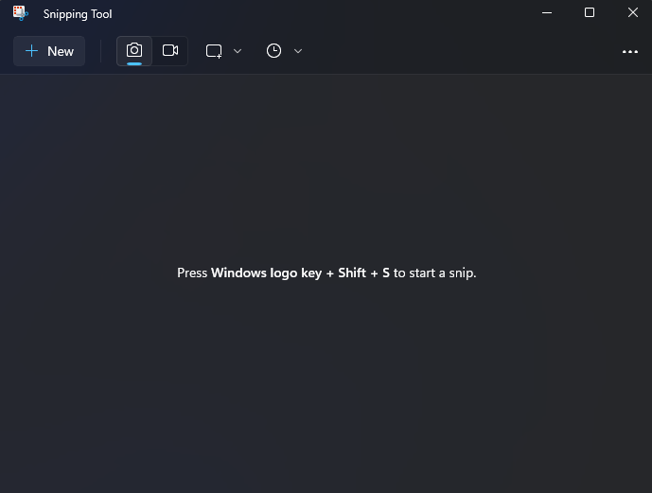The image size is (652, 493).
Task: Switch to video Record mode
Action: (170, 51)
